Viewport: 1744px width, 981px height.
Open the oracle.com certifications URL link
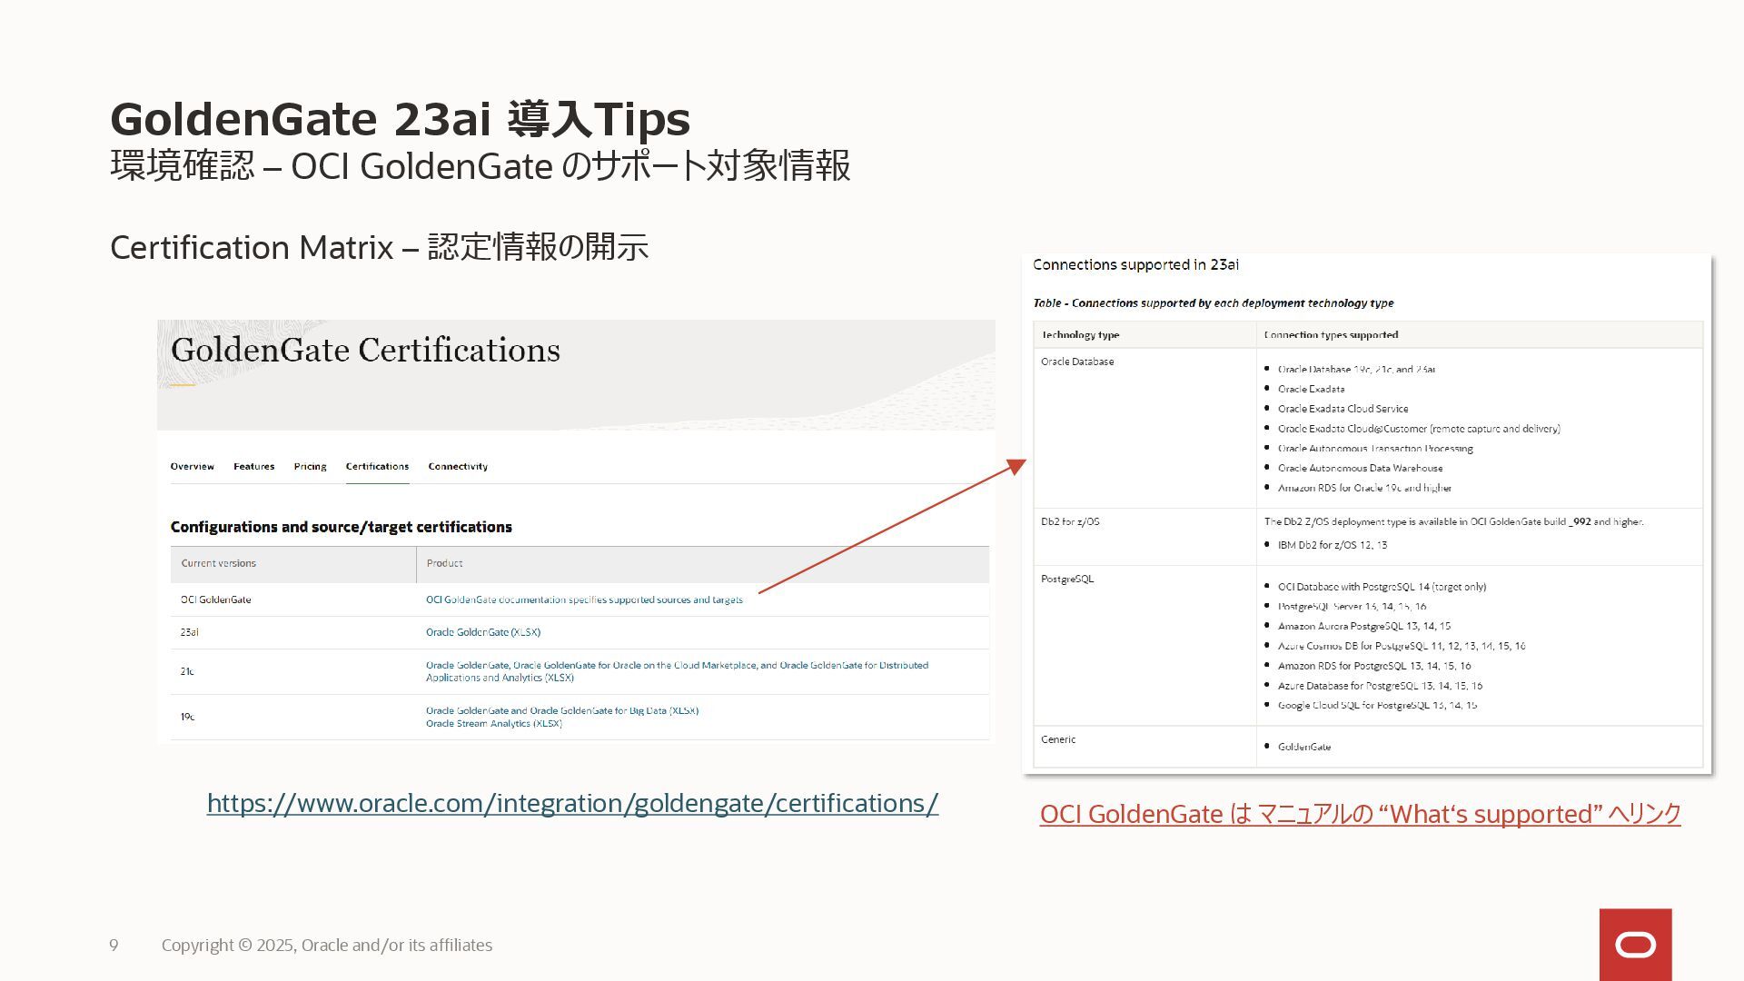(572, 803)
